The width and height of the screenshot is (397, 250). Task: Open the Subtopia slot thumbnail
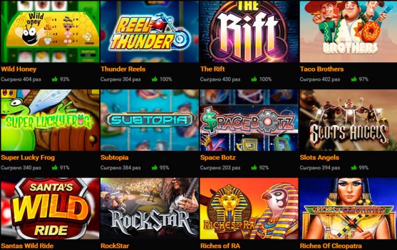pos(149,120)
